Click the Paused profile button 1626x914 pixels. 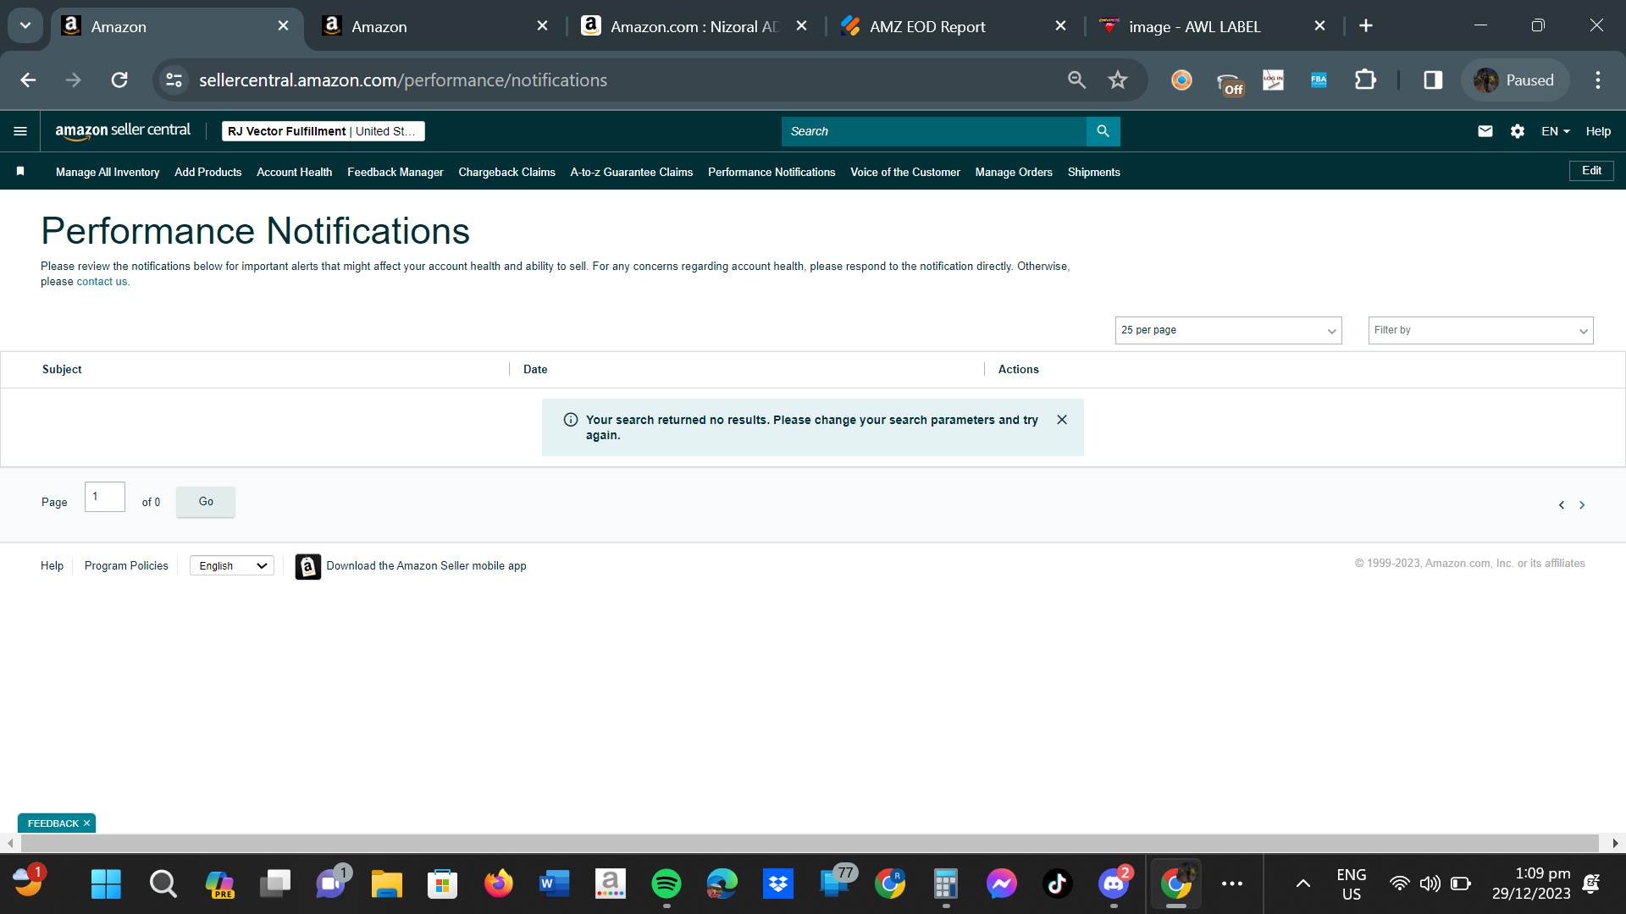coord(1514,80)
